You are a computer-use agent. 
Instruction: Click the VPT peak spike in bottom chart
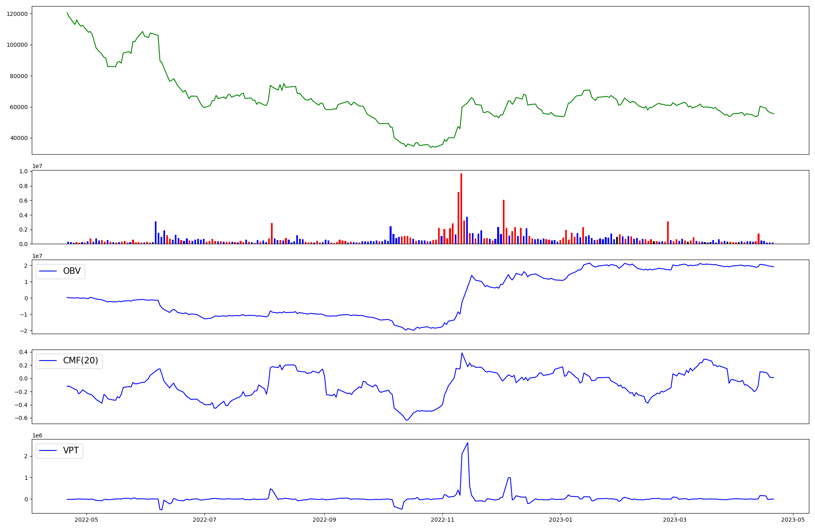(x=467, y=443)
